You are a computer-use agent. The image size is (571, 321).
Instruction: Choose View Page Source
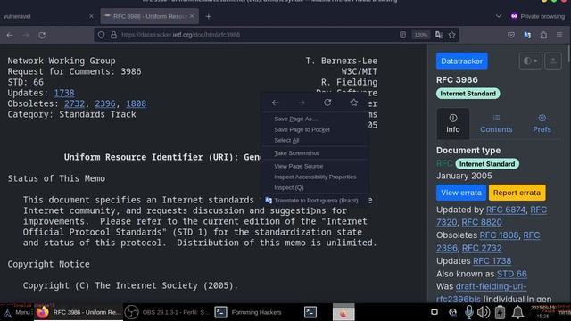[315, 166]
